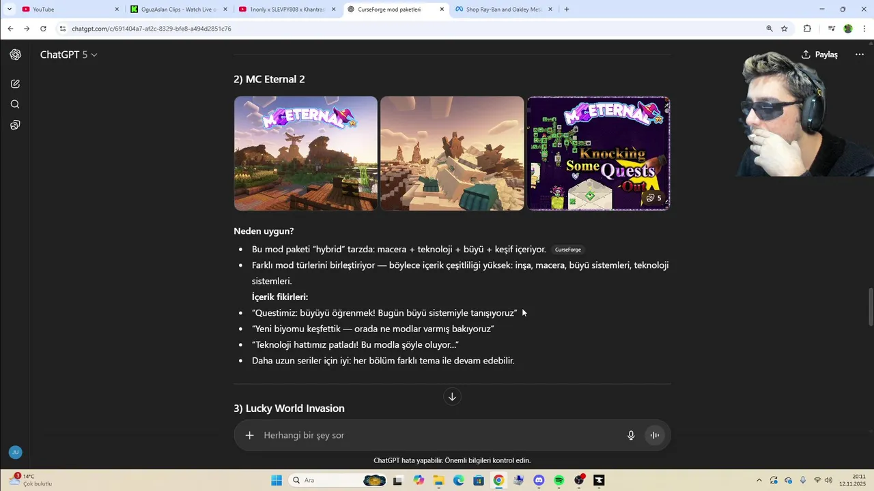Open the zoom magnifier in address bar
Screen dimensions: 874x491
tap(770, 29)
